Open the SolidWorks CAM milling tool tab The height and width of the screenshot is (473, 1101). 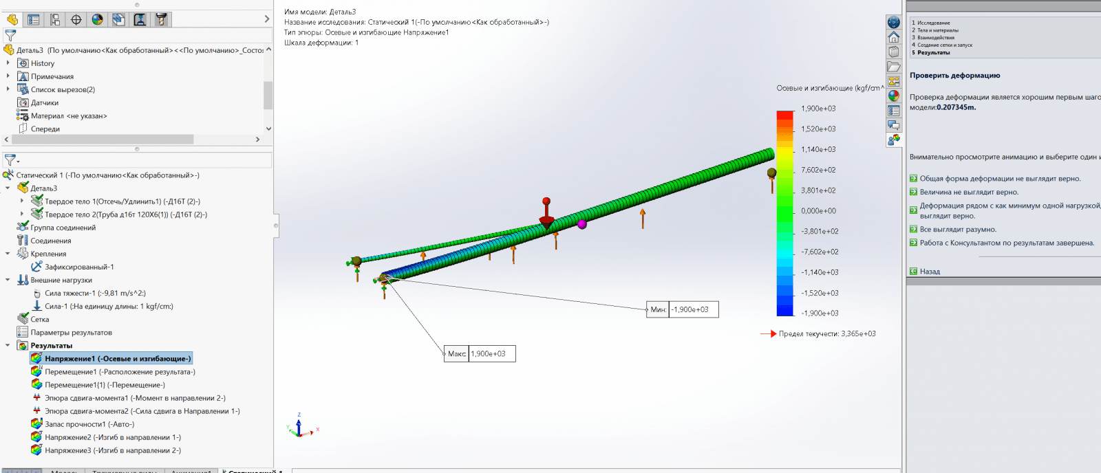(x=161, y=19)
